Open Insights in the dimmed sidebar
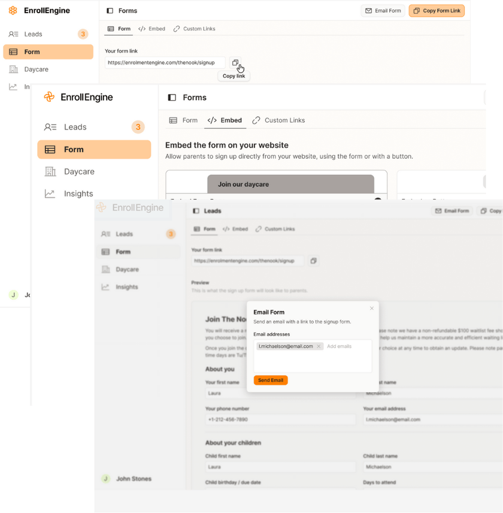Viewport: 503px width, 513px height. (127, 287)
